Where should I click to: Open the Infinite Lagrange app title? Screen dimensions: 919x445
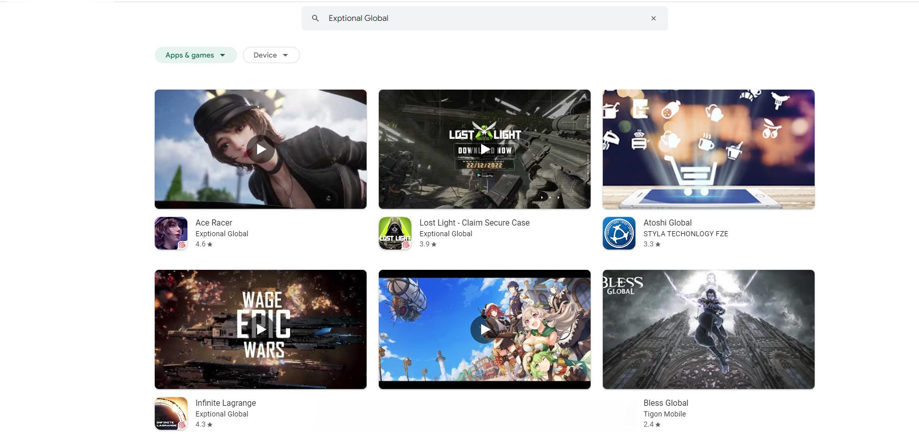[x=226, y=403]
